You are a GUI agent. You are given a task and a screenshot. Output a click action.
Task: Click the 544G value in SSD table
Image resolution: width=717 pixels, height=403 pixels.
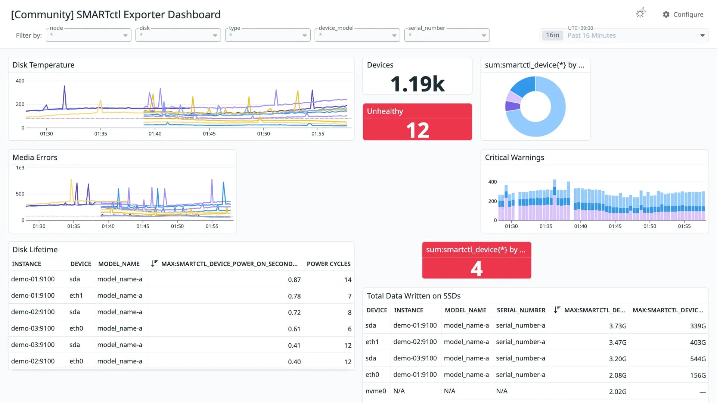click(698, 359)
